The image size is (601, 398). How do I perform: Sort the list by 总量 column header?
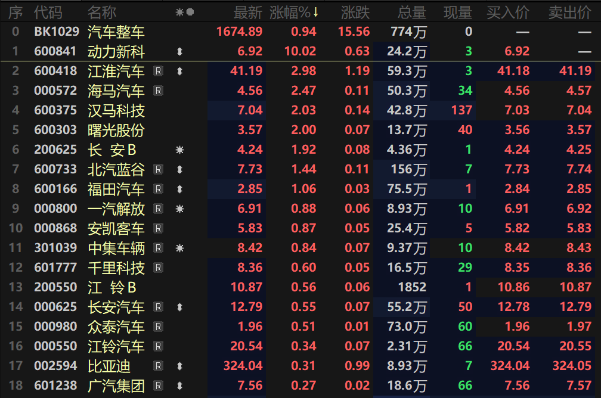coord(411,12)
